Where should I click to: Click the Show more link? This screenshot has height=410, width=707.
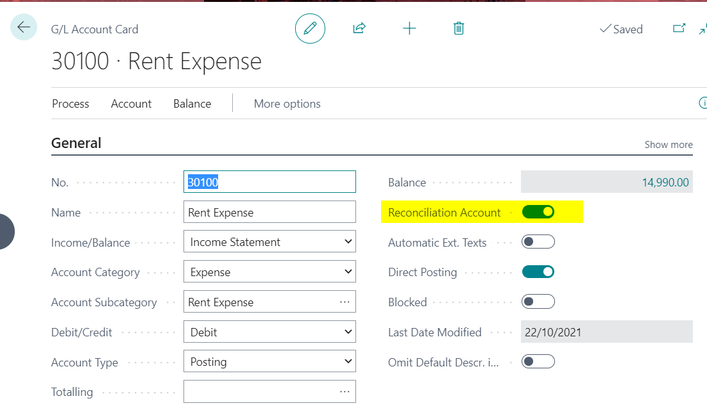click(668, 144)
